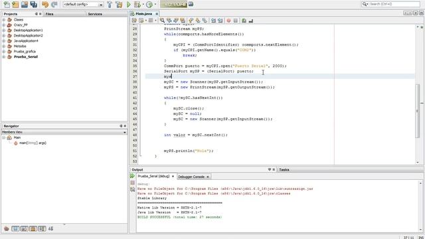Click the garbage collection icon beside memory bar
Viewport: 425px width, 239px height.
191,4
